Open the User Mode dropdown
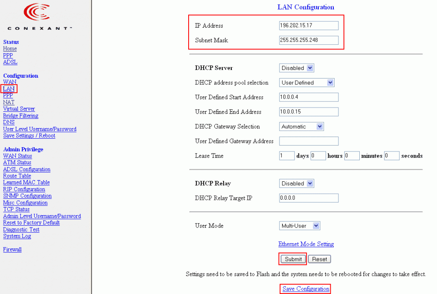The width and height of the screenshot is (437, 294). point(299,225)
